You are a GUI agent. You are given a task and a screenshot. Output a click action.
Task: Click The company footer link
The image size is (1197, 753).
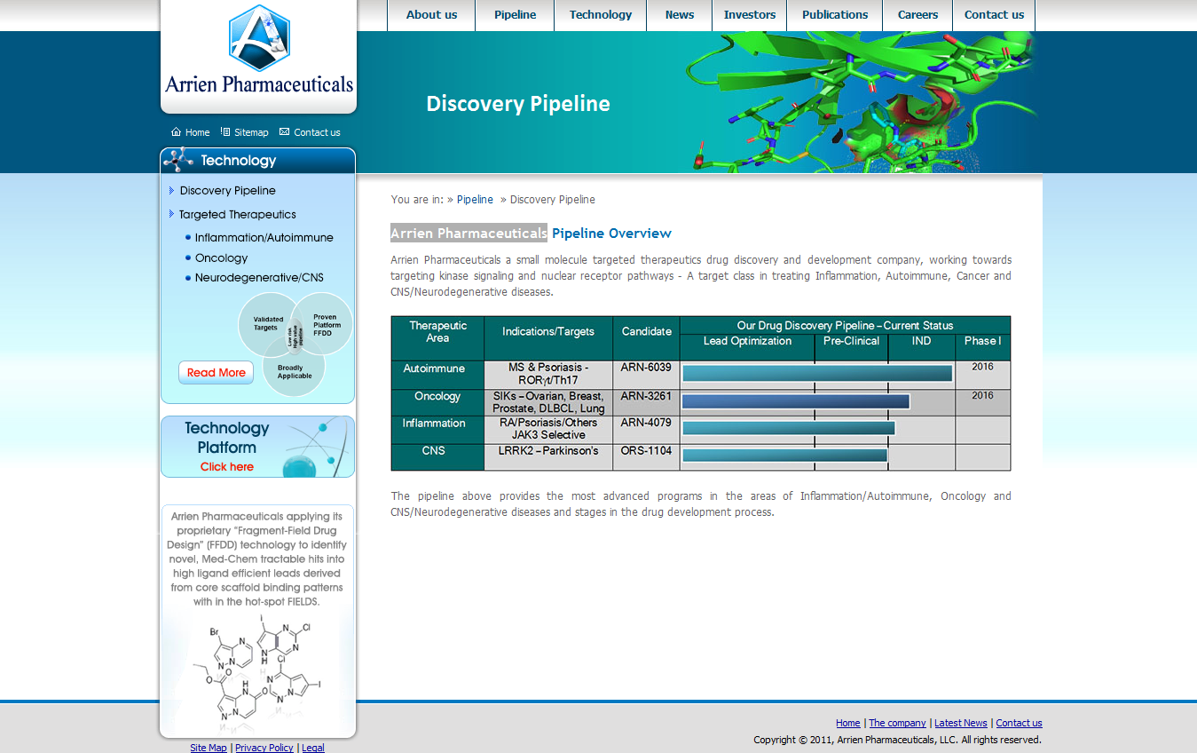897,723
